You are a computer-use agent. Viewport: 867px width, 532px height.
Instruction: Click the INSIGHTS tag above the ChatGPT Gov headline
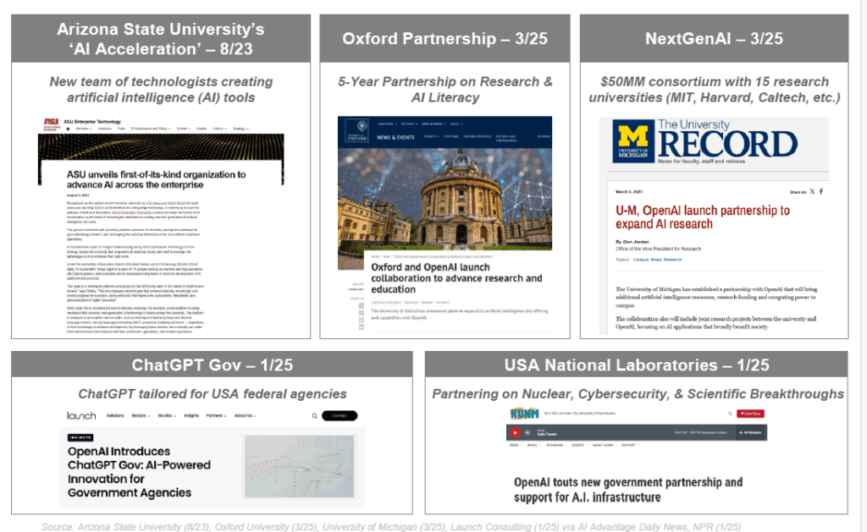click(80, 437)
